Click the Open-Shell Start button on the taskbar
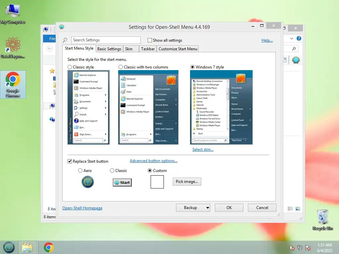339x254 pixels. tap(9, 247)
